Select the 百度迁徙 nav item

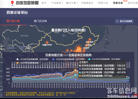click(x=118, y=3)
